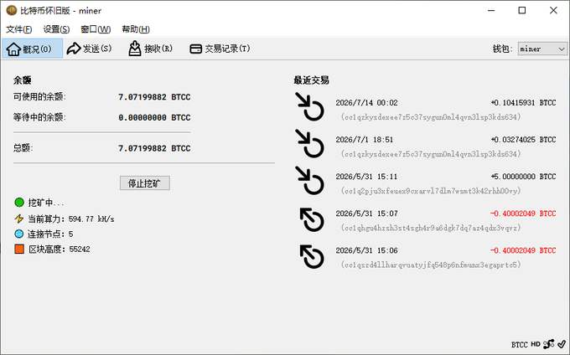This screenshot has width=570, height=355.
Task: Minimize the miner wallet window
Action: point(491,11)
